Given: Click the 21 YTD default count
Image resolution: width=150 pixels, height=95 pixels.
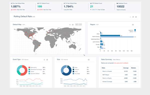Looking at the screenshot, I should click(92, 6).
